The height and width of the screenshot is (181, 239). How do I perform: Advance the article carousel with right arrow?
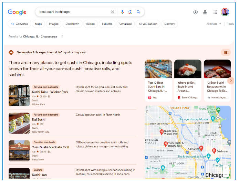point(231,81)
